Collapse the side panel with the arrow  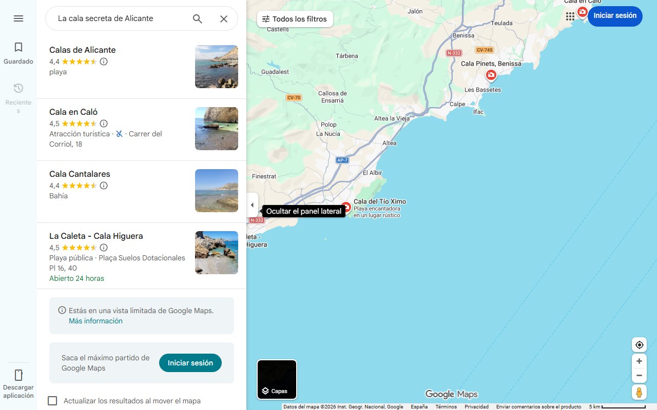tap(252, 204)
